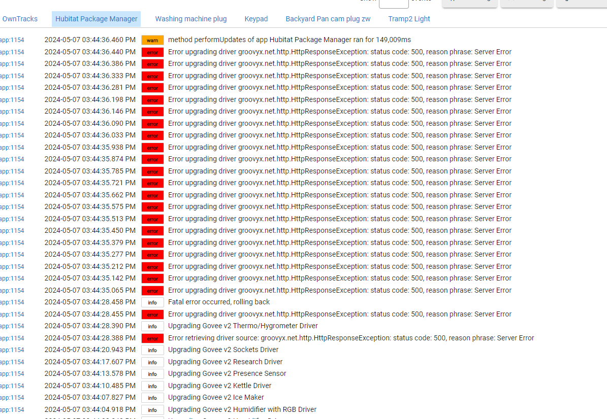Switch to the OwnTracks tab

[x=20, y=19]
